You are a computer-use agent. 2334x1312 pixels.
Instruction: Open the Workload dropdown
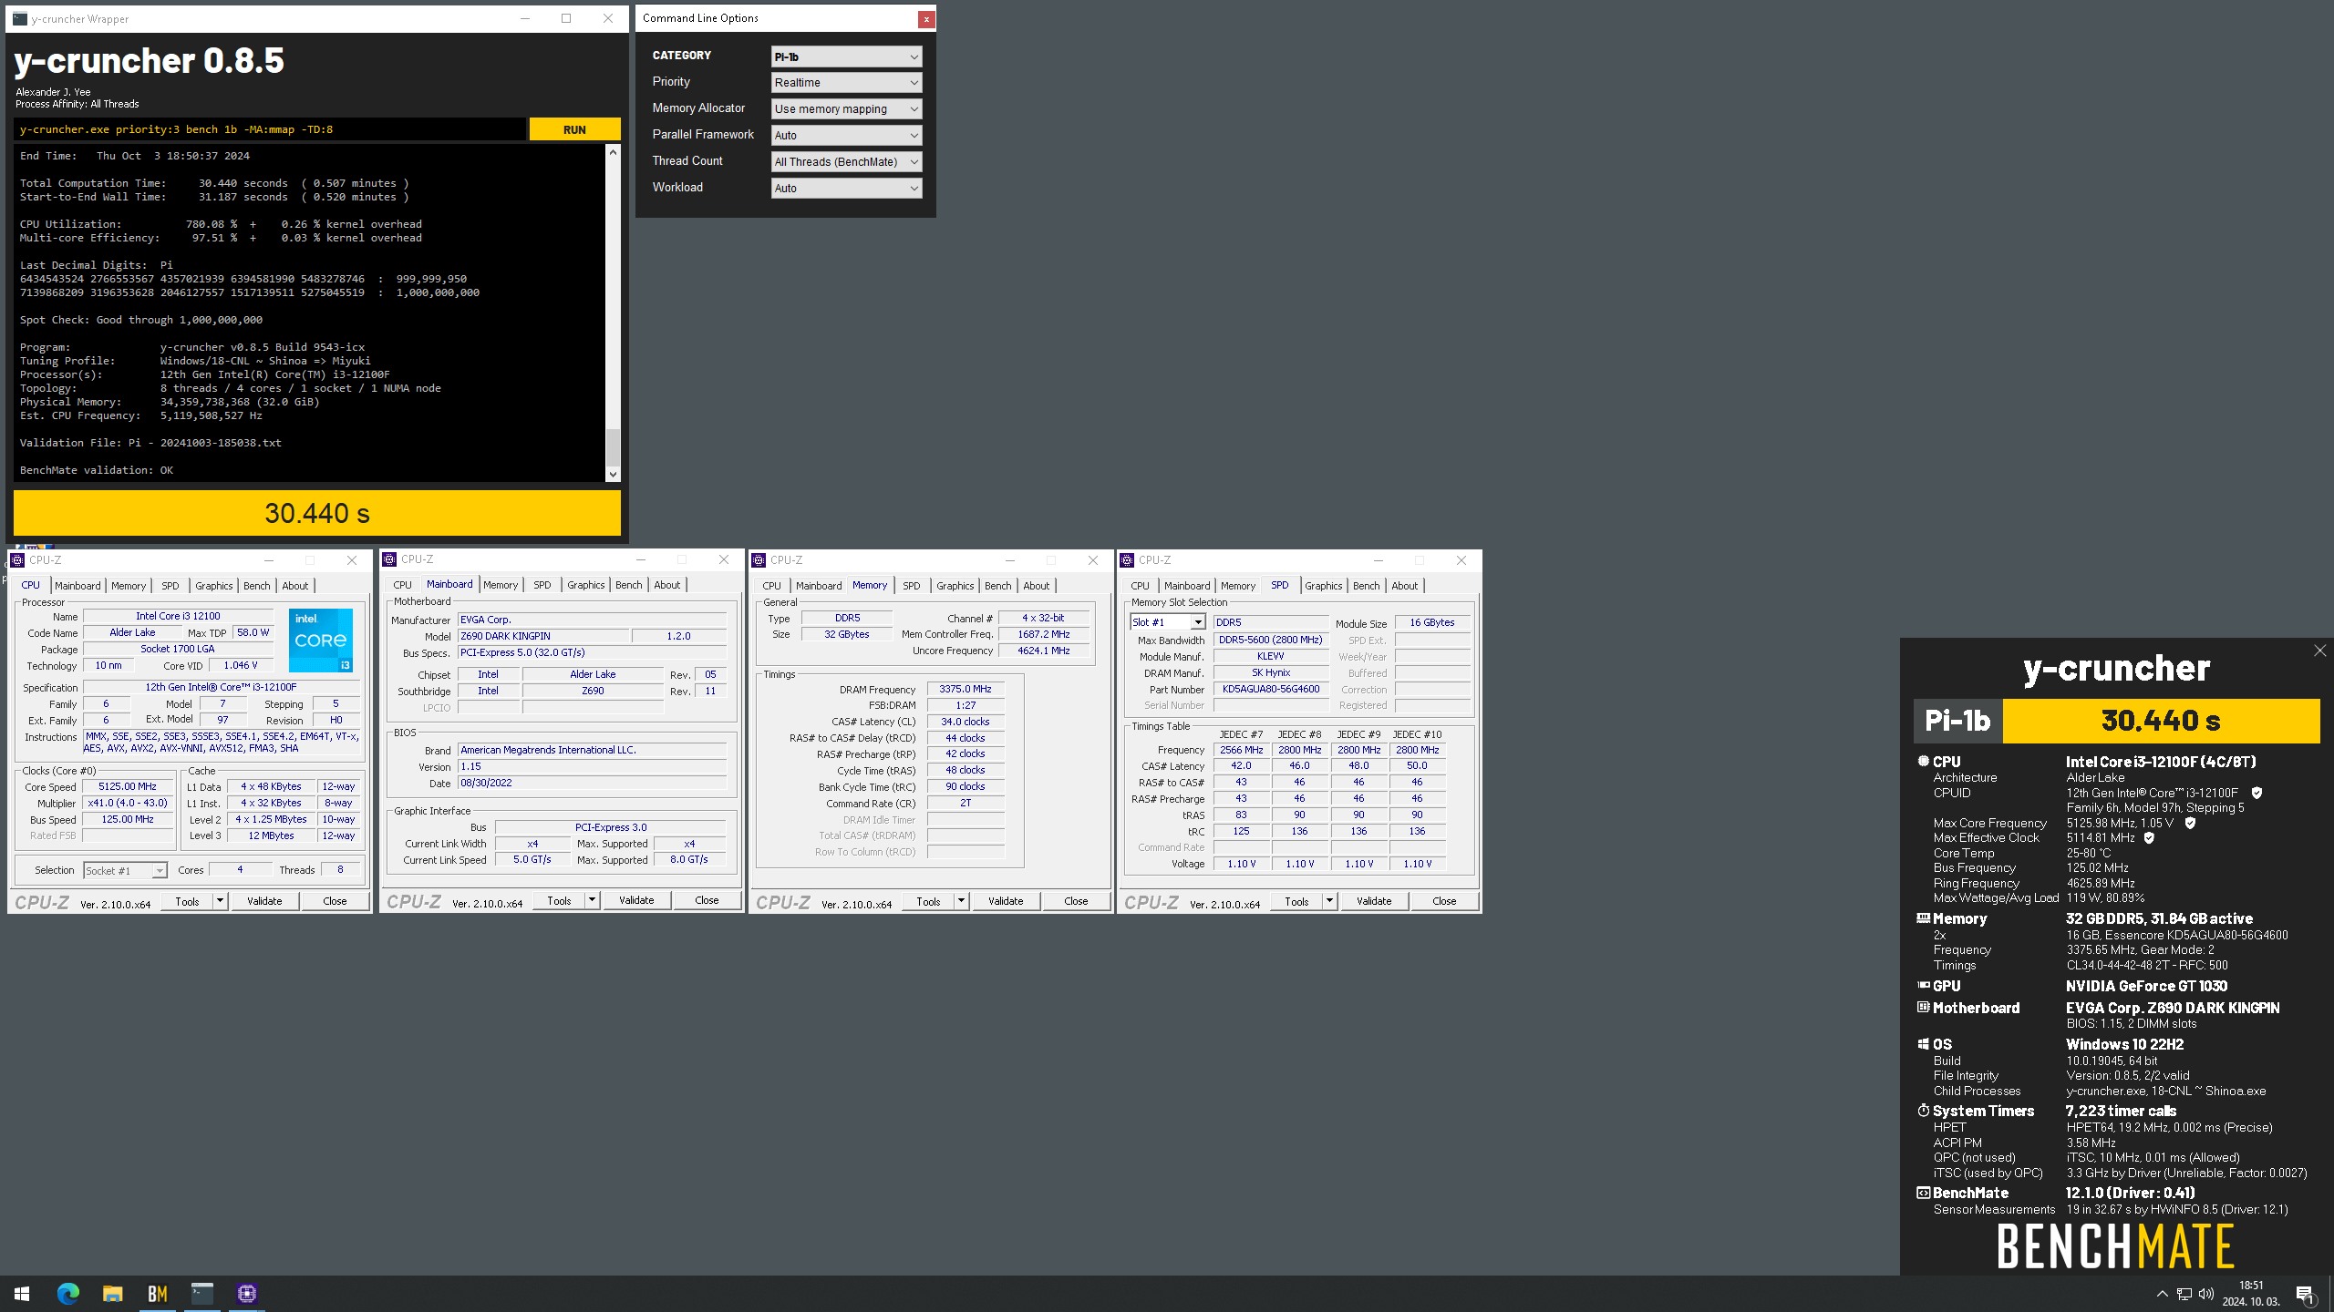point(846,189)
